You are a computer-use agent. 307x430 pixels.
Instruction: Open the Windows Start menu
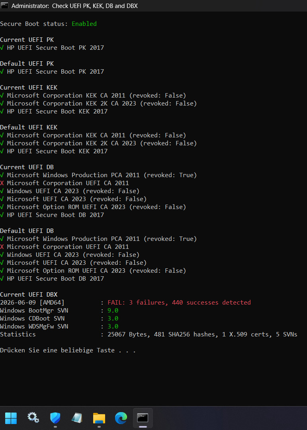pyautogui.click(x=11, y=418)
